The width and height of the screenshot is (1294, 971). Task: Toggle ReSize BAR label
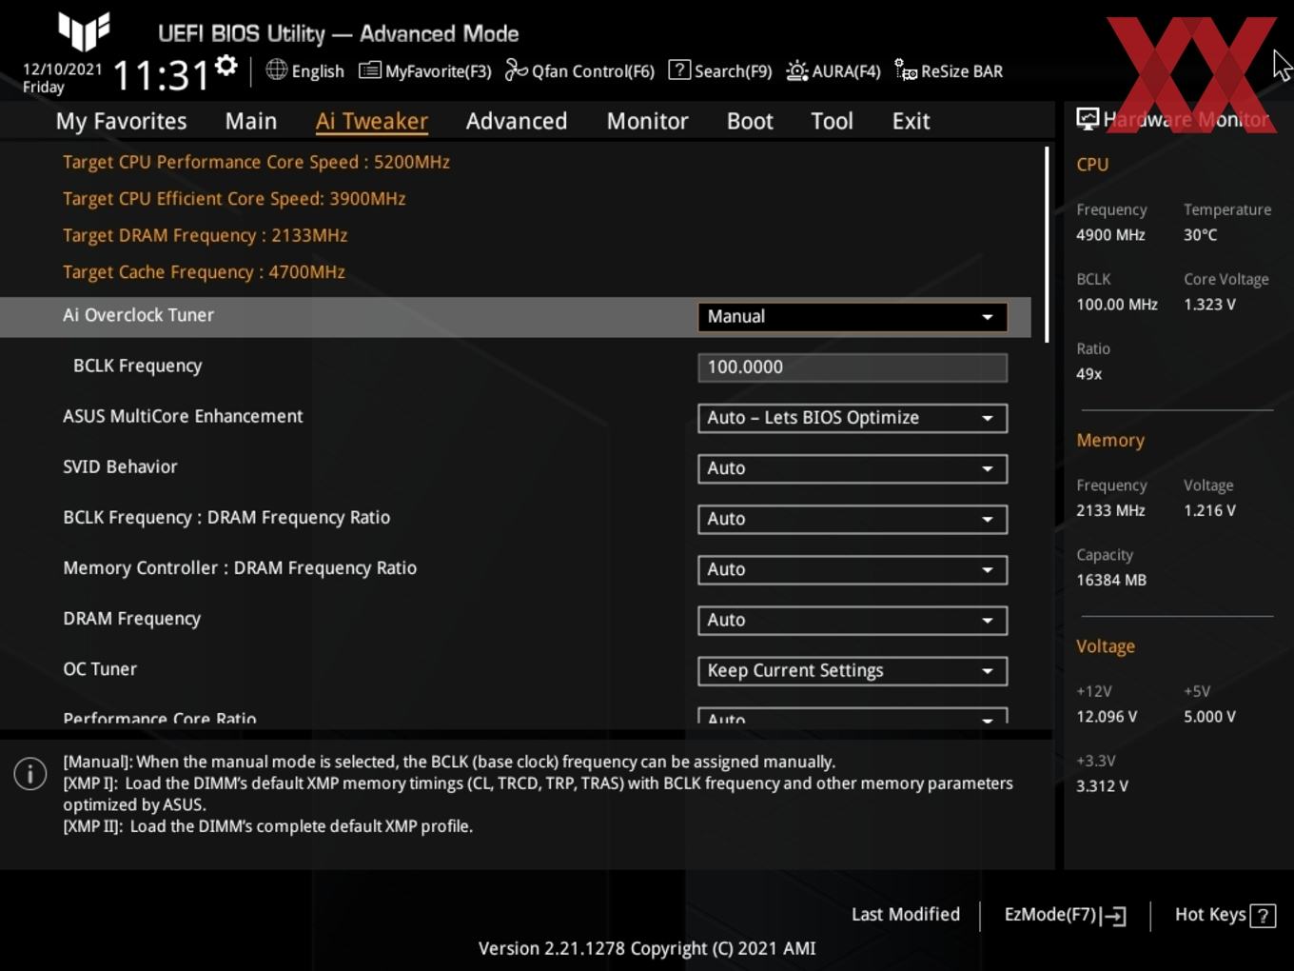(x=962, y=71)
